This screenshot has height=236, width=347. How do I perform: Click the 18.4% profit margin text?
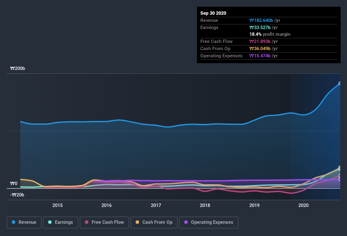[270, 34]
